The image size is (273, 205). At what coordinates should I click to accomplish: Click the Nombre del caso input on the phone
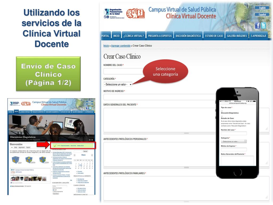click(234, 133)
